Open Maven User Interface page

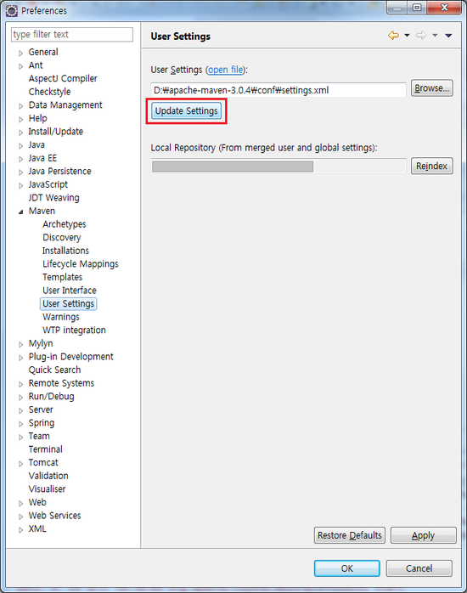click(x=70, y=291)
